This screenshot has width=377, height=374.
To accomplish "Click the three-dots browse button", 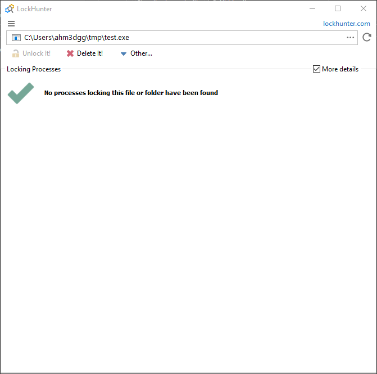I will click(x=351, y=38).
